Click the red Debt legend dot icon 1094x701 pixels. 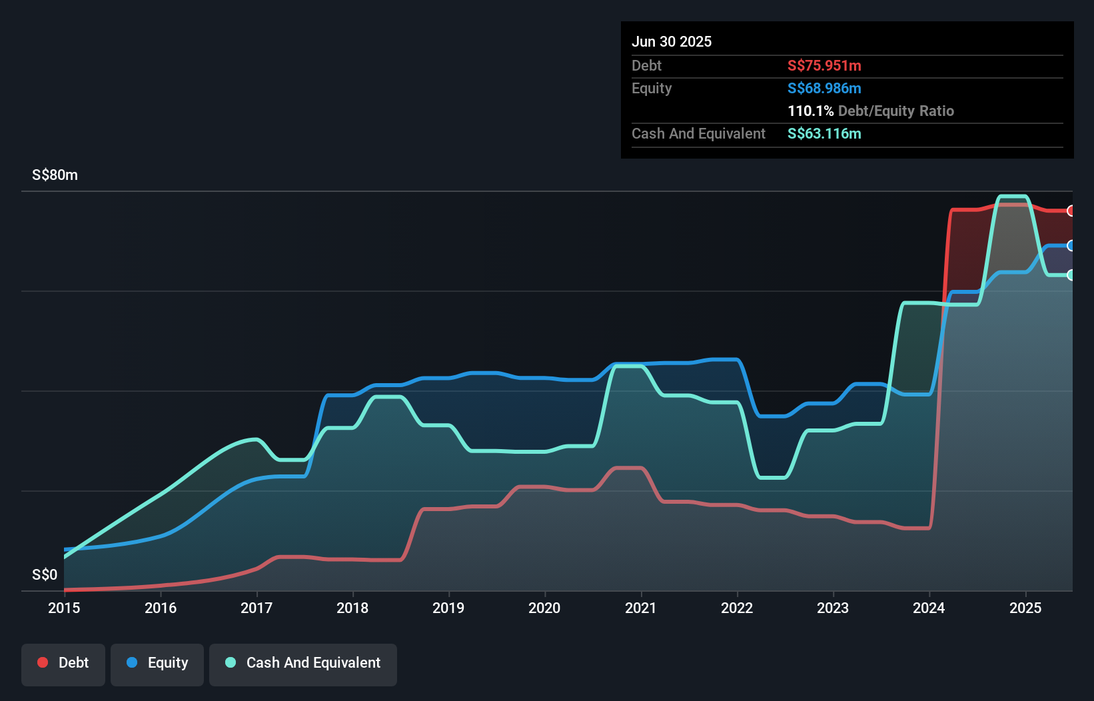click(x=42, y=662)
